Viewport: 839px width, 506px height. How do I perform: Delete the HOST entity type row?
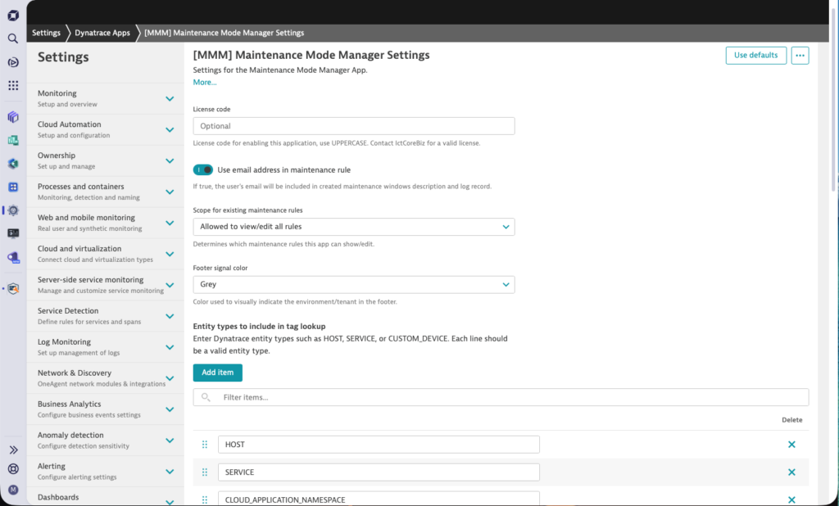tap(791, 445)
